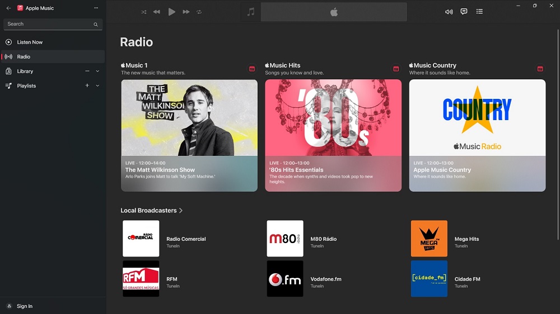Click the Apple Music app logo
Screen dimensions: 560x314
[x=20, y=8]
